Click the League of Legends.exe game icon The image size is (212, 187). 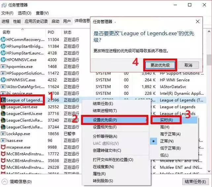point(3,100)
